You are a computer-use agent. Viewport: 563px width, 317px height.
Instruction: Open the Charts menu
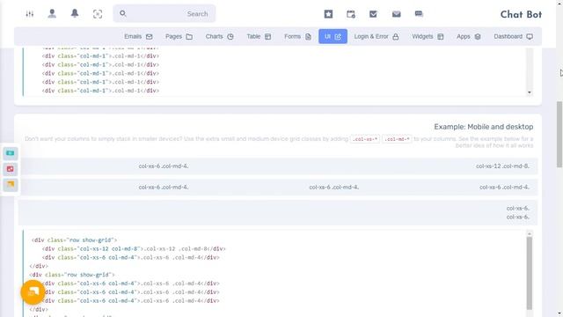(x=219, y=36)
